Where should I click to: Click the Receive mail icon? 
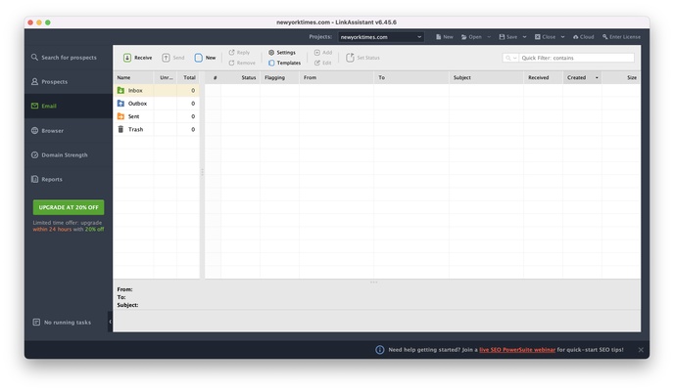[127, 58]
